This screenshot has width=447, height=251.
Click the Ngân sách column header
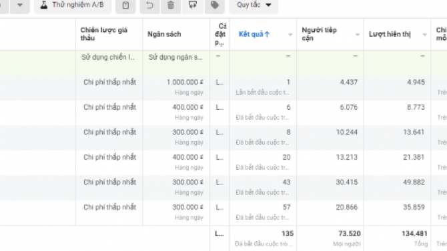pyautogui.click(x=164, y=35)
